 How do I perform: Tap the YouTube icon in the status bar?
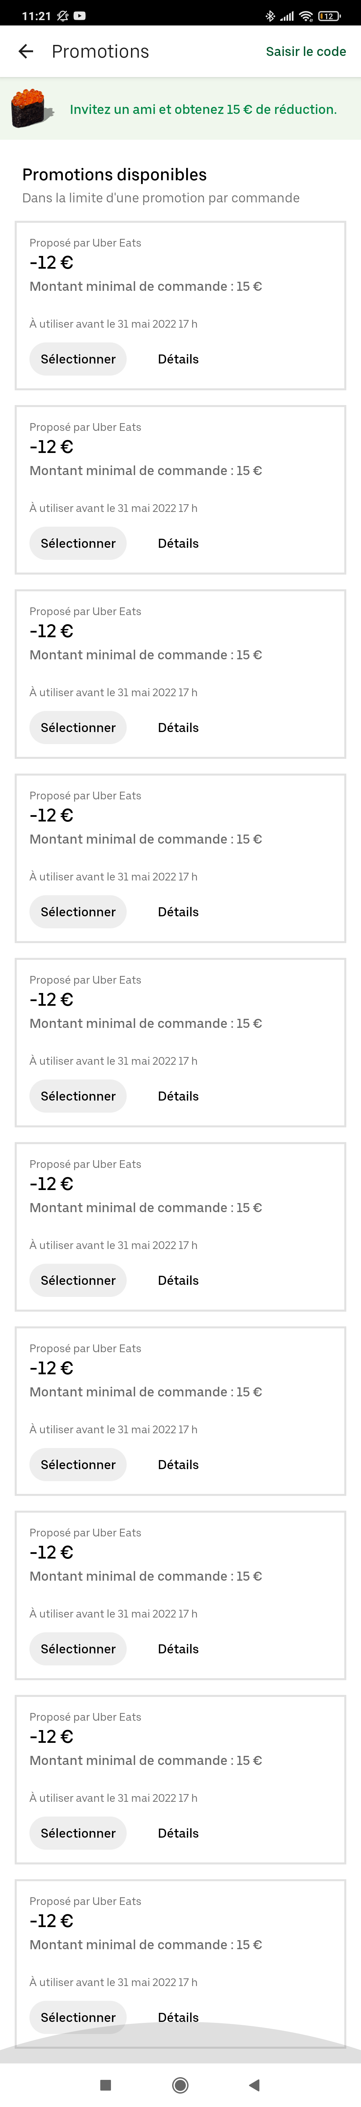pyautogui.click(x=79, y=15)
